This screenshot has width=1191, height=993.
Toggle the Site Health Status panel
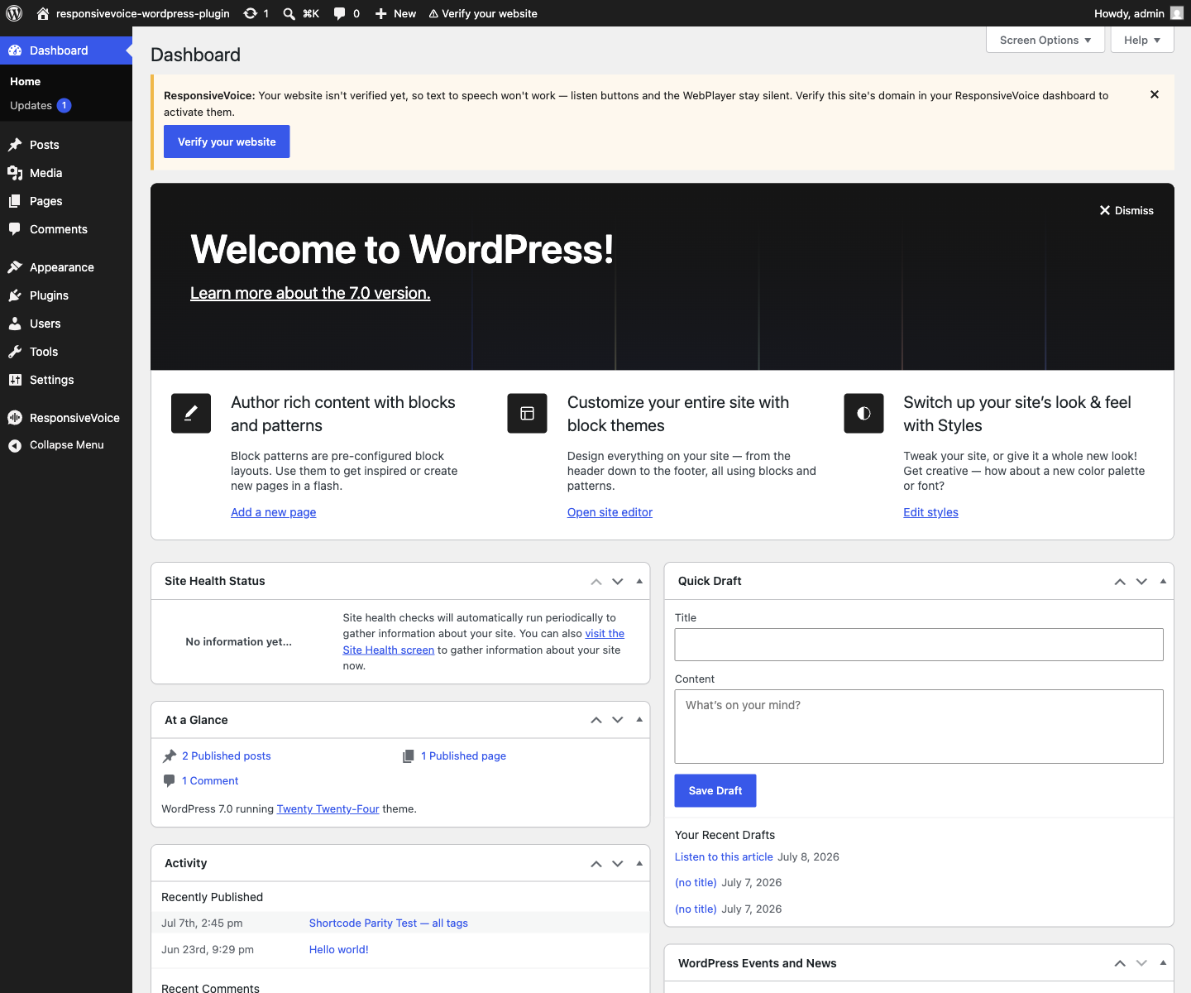tap(639, 581)
